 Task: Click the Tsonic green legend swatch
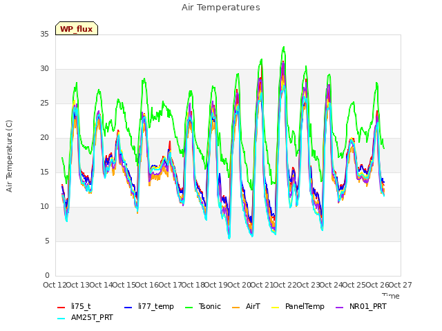(x=189, y=308)
